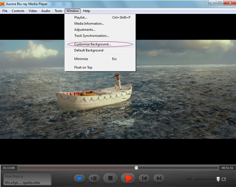Click the blue speech bubble subtitle icon
The image size is (236, 187).
tap(79, 178)
